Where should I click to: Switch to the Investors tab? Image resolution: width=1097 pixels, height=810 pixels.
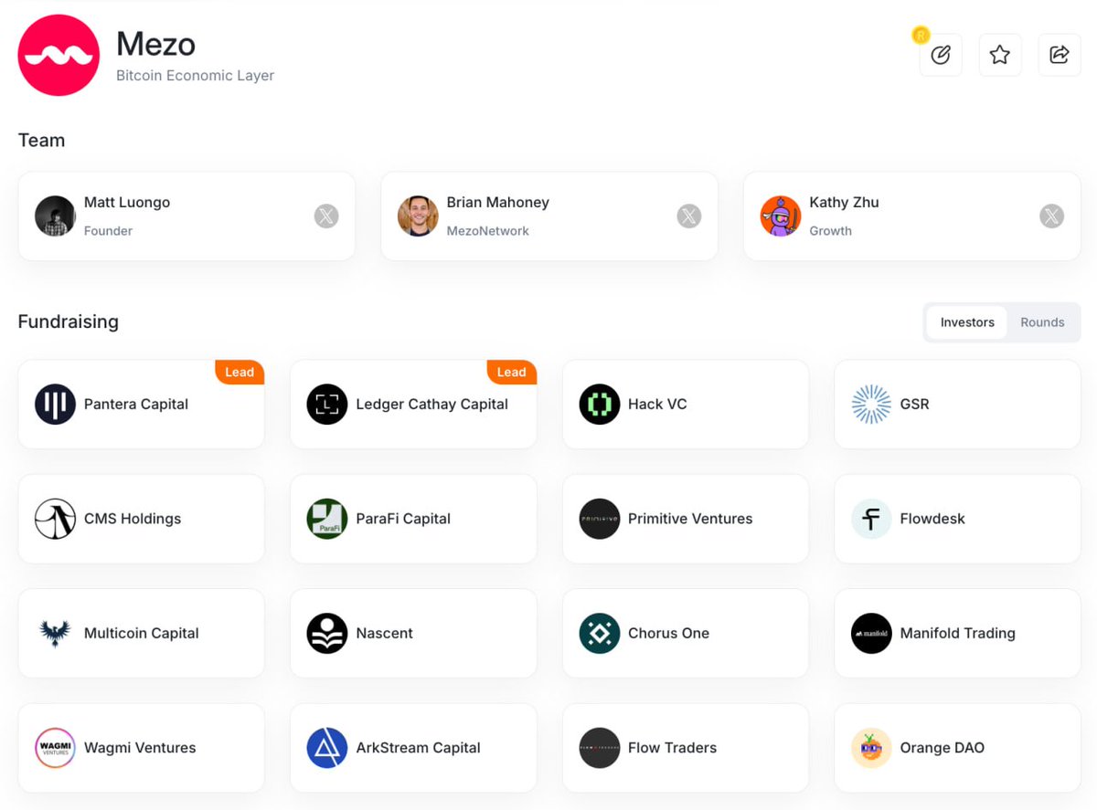(967, 322)
